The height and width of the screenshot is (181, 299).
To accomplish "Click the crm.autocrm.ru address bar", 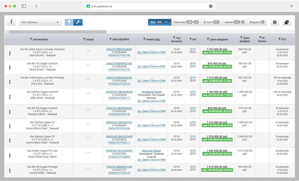I will point(149,6).
